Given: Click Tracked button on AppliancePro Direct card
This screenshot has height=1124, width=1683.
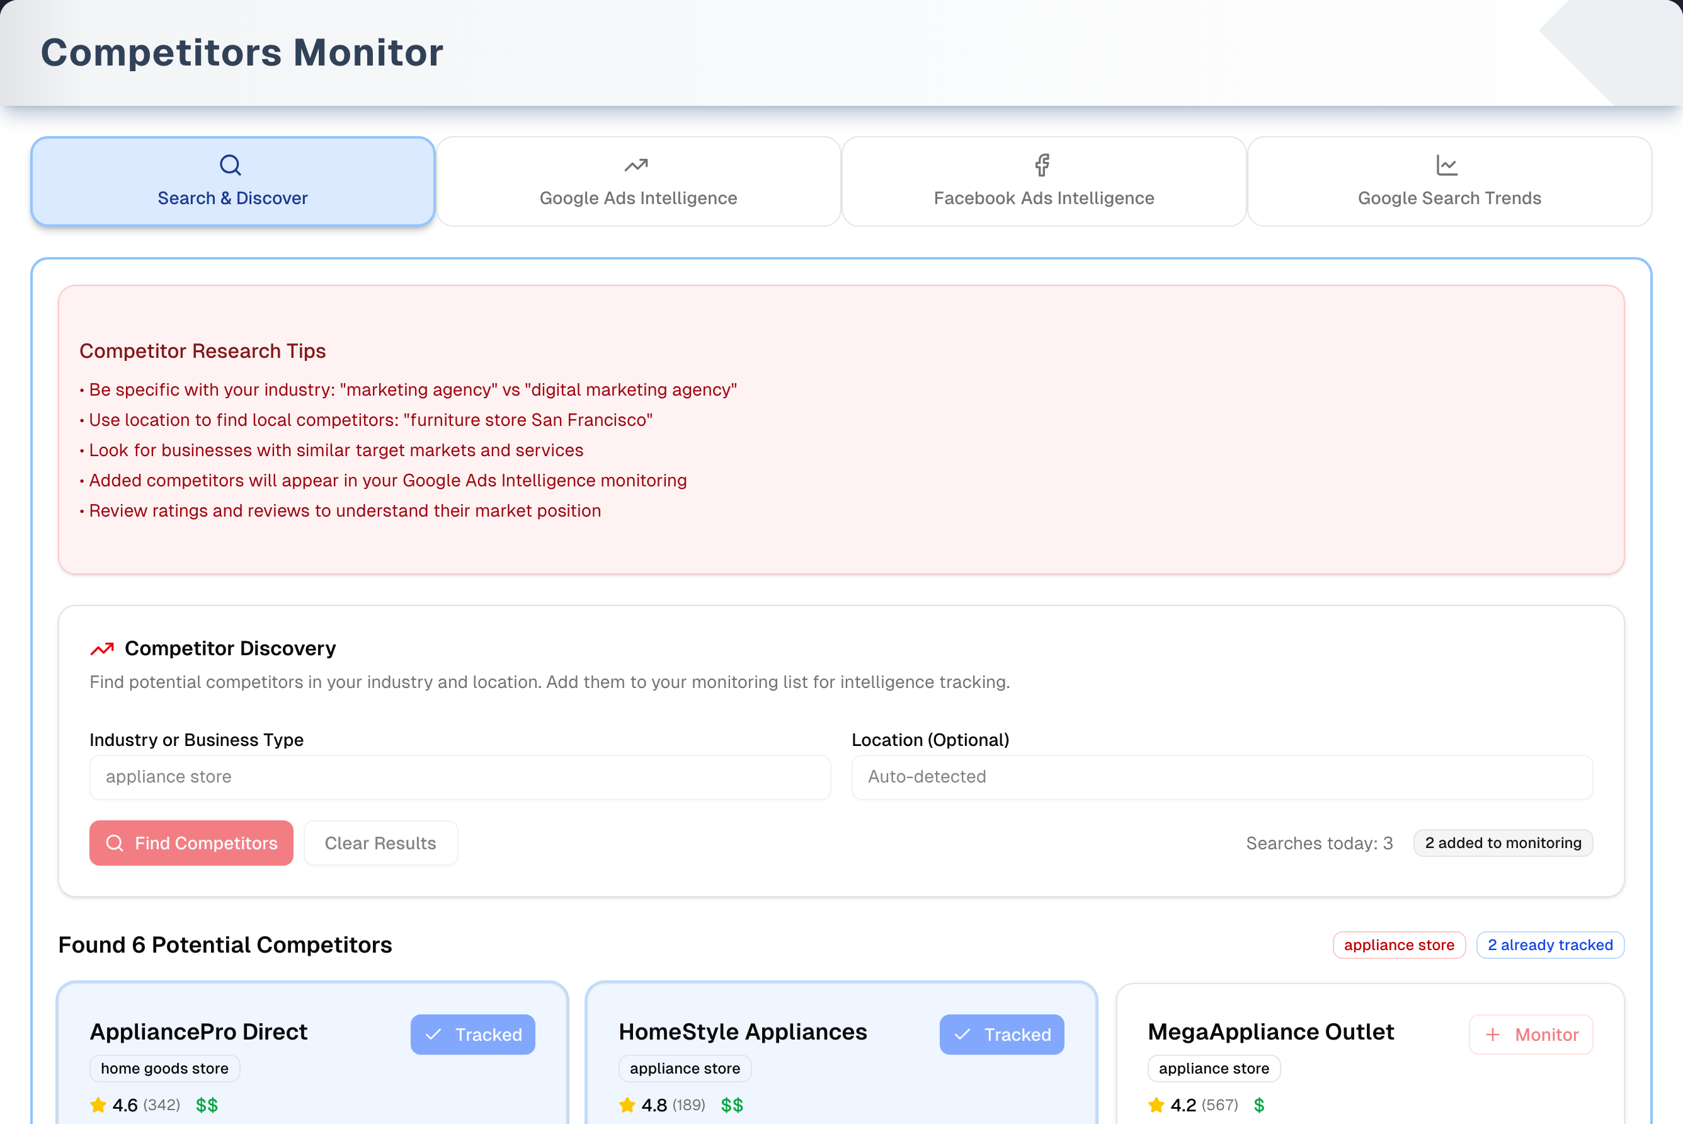Looking at the screenshot, I should pos(473,1035).
